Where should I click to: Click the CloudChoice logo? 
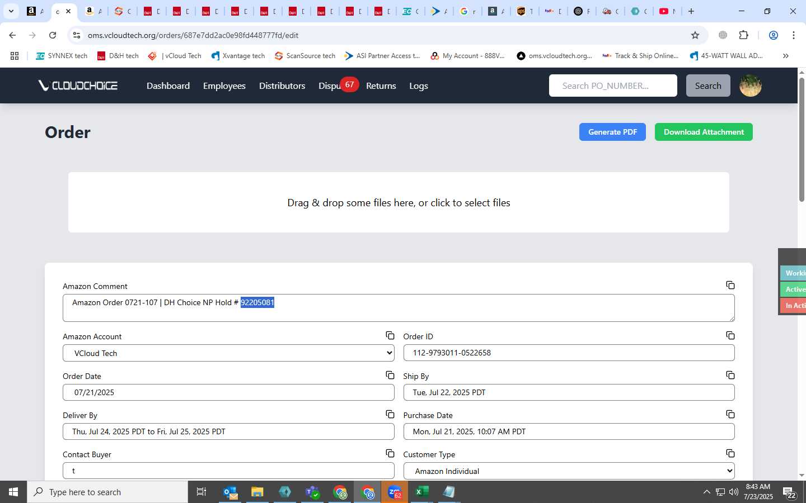point(78,86)
